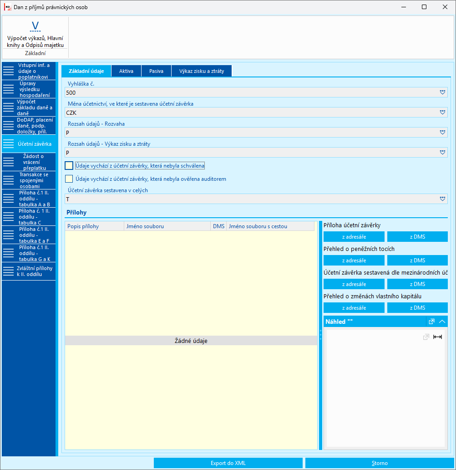This screenshot has width=456, height=470.
Task: Open Výpočet základu daně a daně section
Action: tap(29, 107)
